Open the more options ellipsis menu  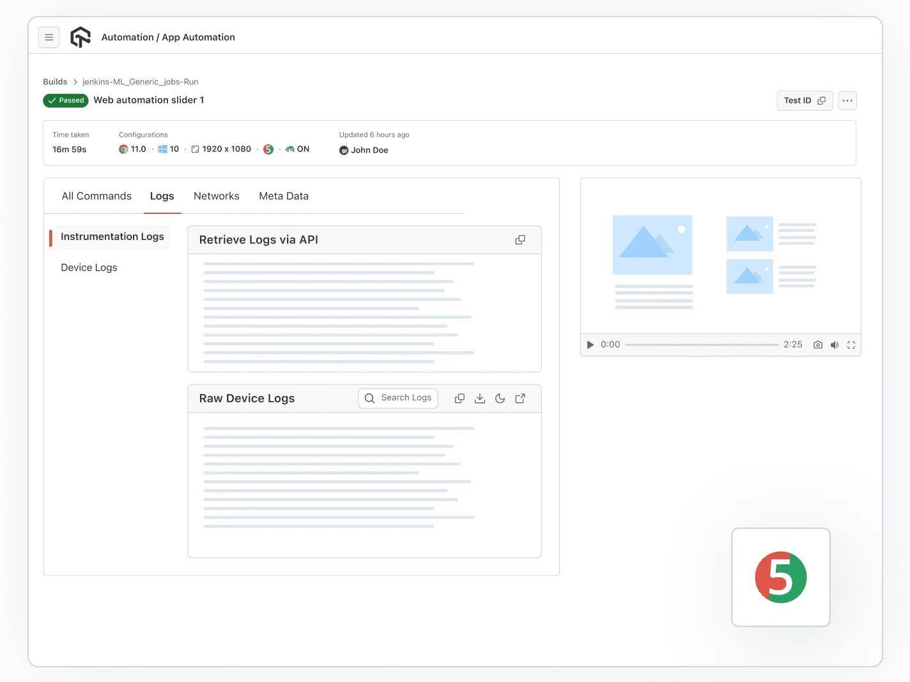click(847, 101)
